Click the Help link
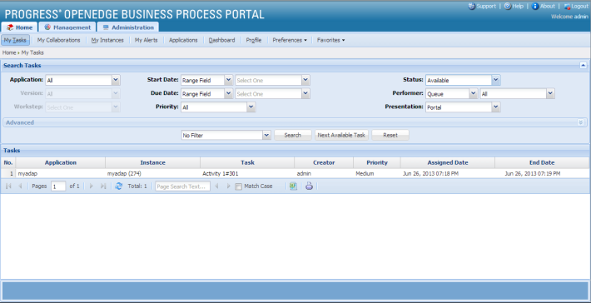Image resolution: width=591 pixels, height=303 pixels. pos(518,7)
